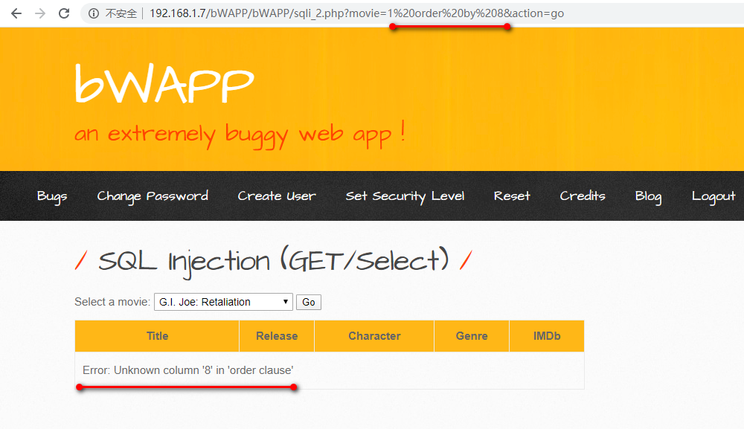
Task: Submit with the Go button
Action: click(x=309, y=302)
